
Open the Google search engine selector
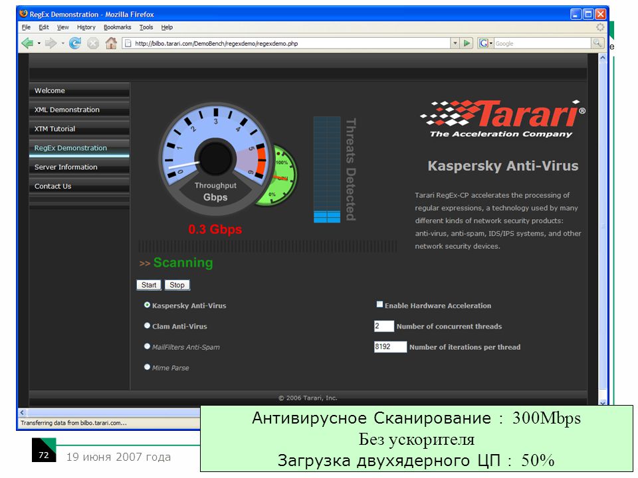click(485, 43)
